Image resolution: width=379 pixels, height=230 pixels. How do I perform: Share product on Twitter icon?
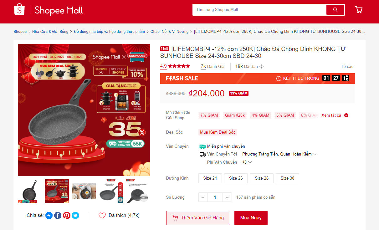(x=75, y=215)
